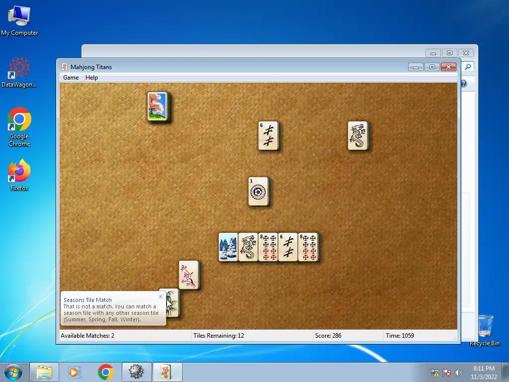
Task: Select the 8 circles tile next to the row's dragon
Action: [268, 247]
